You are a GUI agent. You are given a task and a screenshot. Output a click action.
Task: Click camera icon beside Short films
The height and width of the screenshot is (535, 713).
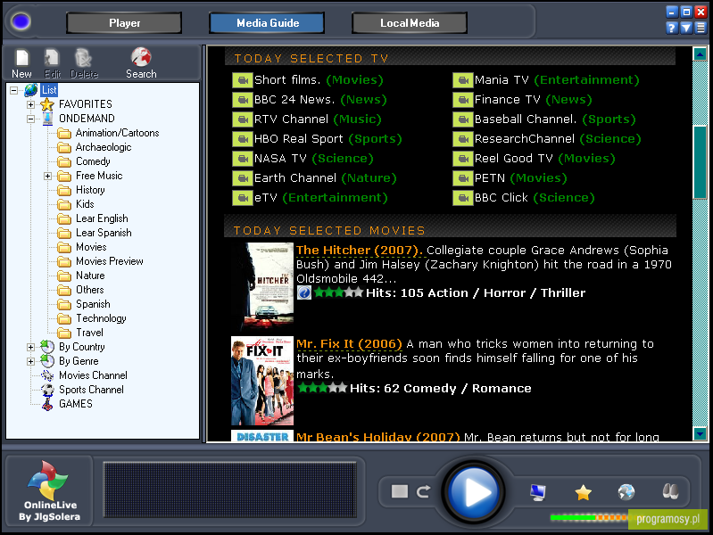(x=243, y=80)
